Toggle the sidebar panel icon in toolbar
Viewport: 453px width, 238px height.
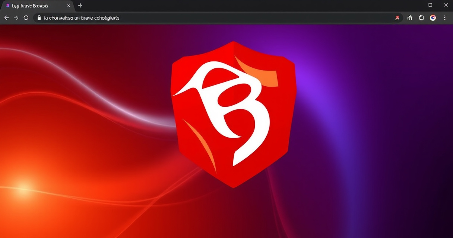421,18
